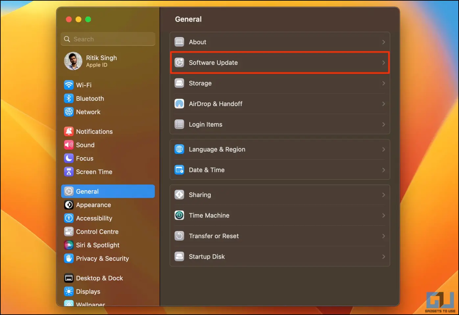Screen dimensions: 459x315
Task: Click the Notifications bell icon
Action: [x=69, y=132]
